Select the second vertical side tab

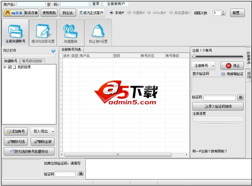pyautogui.click(x=249, y=75)
